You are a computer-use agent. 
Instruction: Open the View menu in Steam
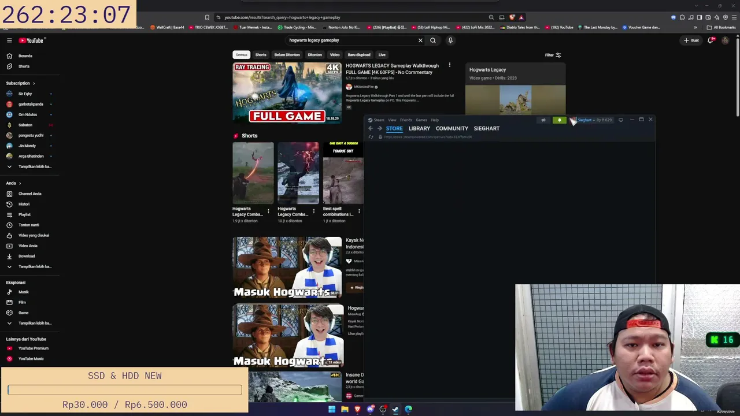click(x=392, y=120)
